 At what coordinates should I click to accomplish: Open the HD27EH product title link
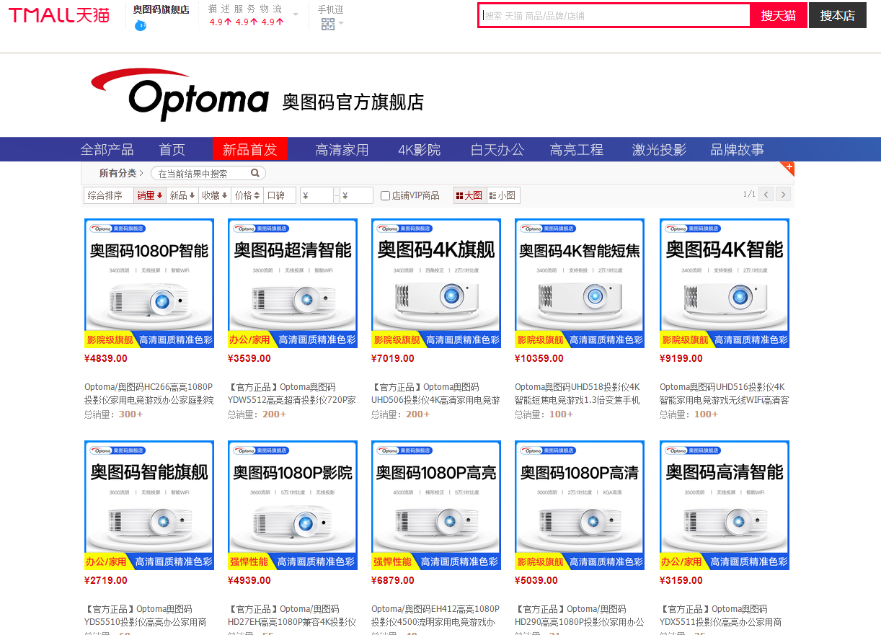coord(293,616)
